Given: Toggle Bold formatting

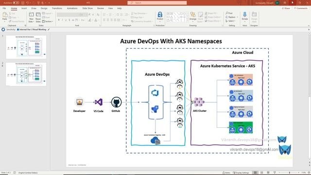Looking at the screenshot, I should 59,20.
